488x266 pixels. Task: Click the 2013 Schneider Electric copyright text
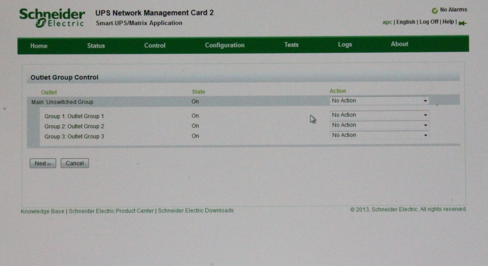[408, 209]
